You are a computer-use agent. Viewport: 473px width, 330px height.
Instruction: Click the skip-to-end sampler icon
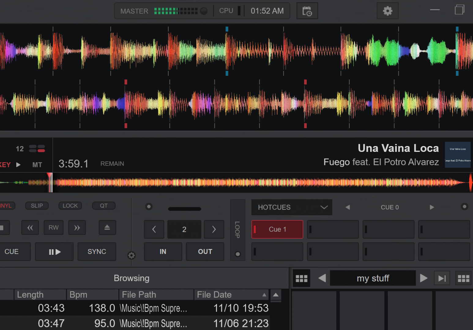[442, 278]
